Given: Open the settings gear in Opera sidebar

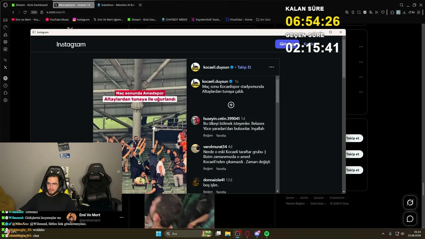Looking at the screenshot, I should tap(5, 100).
